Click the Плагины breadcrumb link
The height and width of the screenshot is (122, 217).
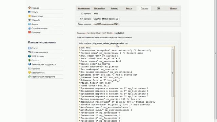tap(81, 33)
